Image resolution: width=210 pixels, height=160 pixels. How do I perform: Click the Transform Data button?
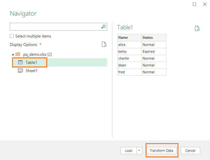point(161,151)
